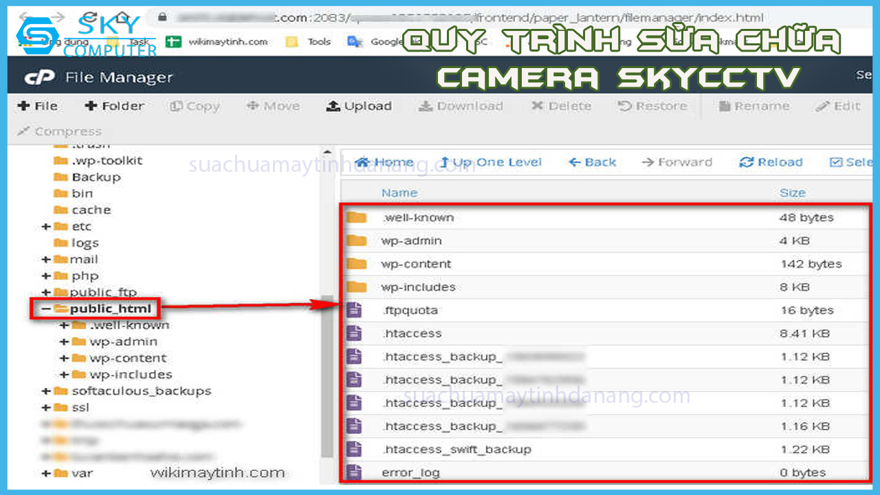Viewport: 880px width, 495px height.
Task: Click the Back navigation button
Action: point(592,162)
